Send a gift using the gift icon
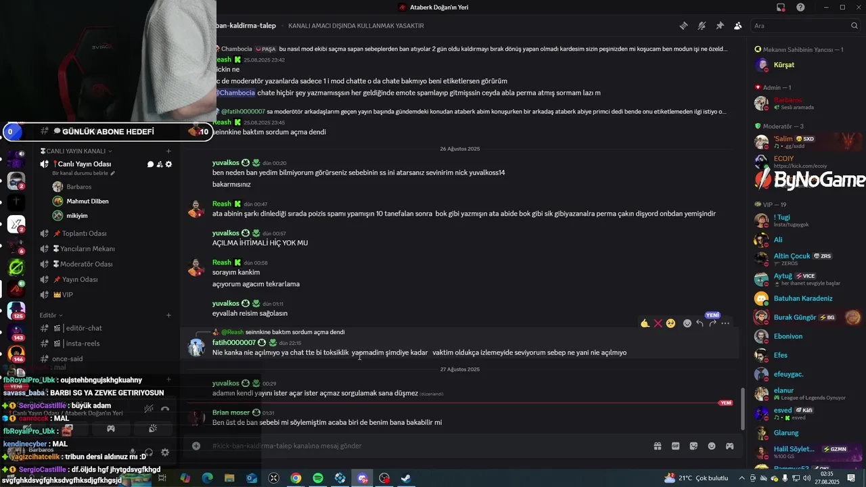This screenshot has height=487, width=866. tap(657, 446)
